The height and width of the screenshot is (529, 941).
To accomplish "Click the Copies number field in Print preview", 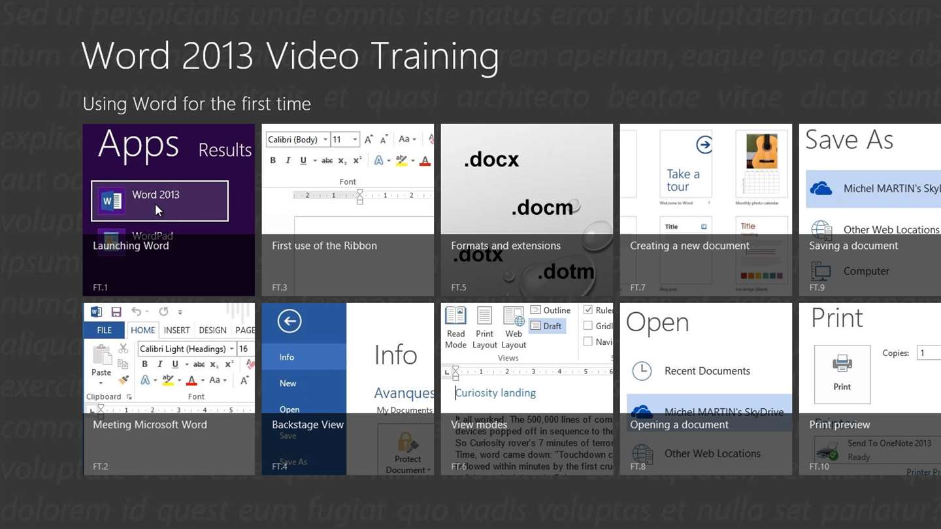I will click(929, 353).
